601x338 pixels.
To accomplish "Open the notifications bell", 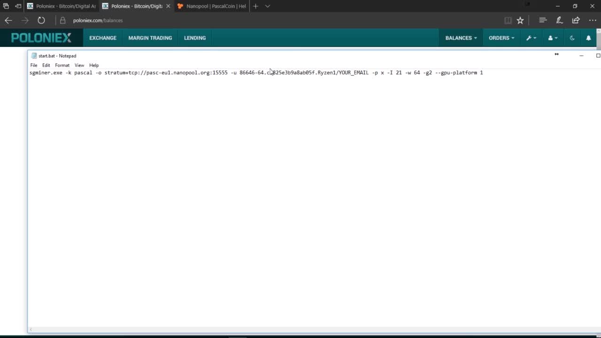I will [x=588, y=38].
